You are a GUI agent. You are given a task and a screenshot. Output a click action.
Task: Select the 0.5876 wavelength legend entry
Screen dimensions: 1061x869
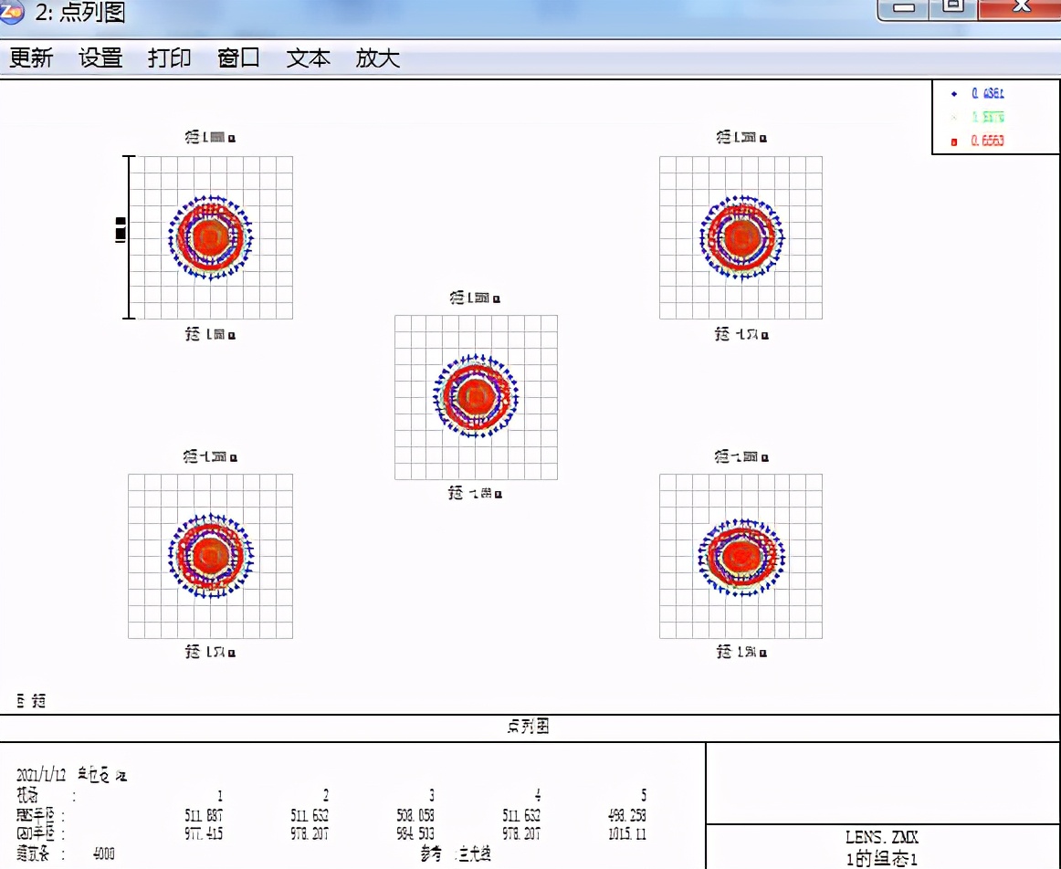[986, 117]
